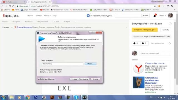Viewport: 178px width, 100px height.
Task: Click the browser address bar URL
Action: [x=45, y=6]
